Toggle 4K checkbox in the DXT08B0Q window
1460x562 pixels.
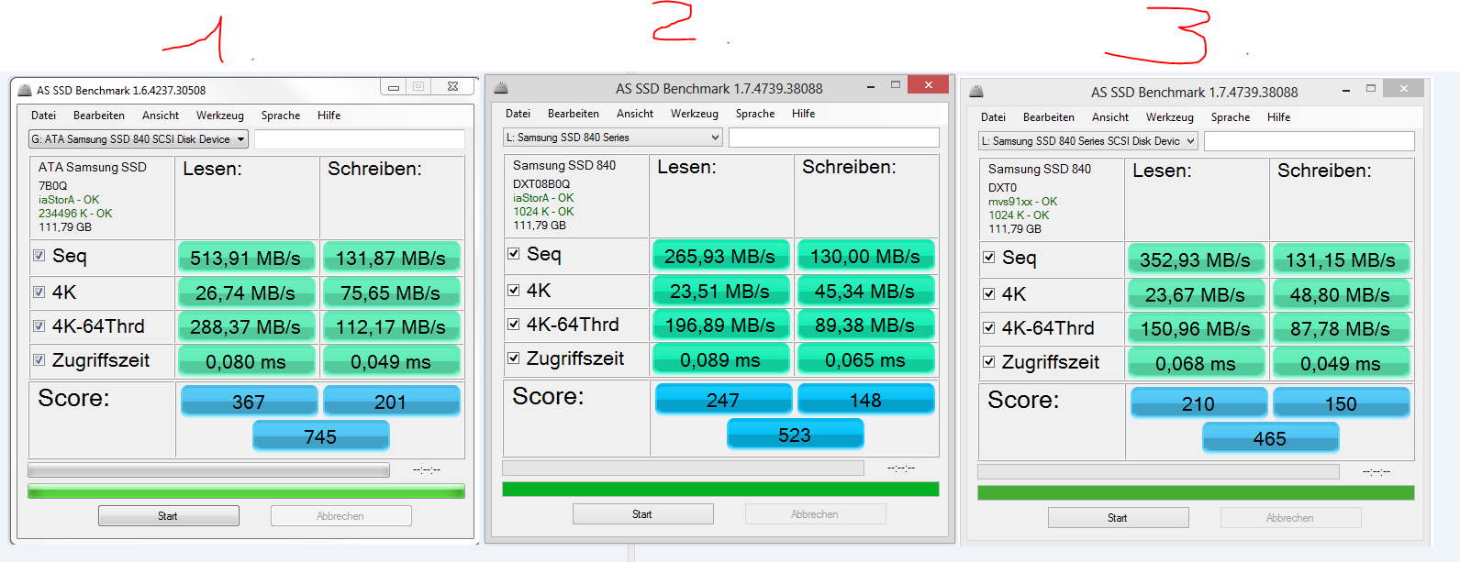click(513, 291)
